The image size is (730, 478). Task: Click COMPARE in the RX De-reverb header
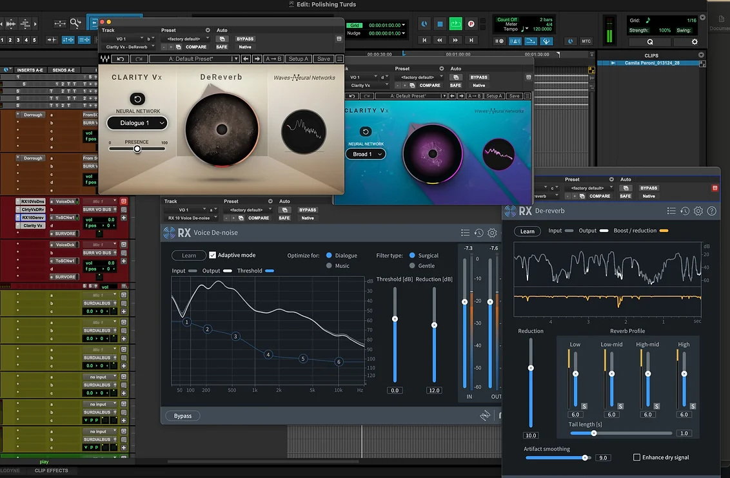[600, 196]
